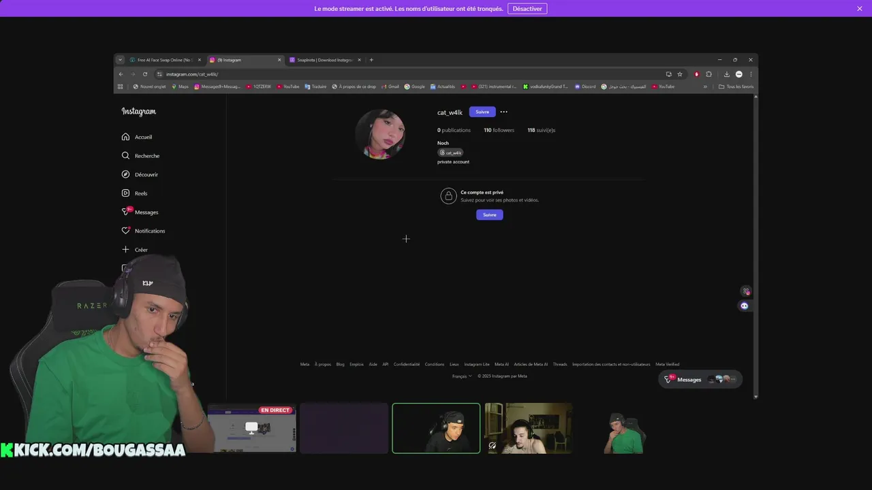Open Chrome three-dot menu
Viewport: 872px width, 490px height.
[x=751, y=74]
